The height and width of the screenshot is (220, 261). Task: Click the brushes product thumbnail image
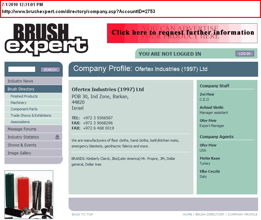[29, 194]
